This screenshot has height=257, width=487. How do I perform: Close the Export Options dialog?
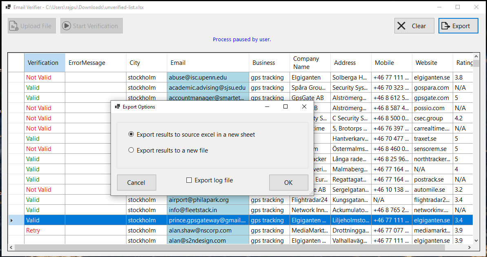304,106
